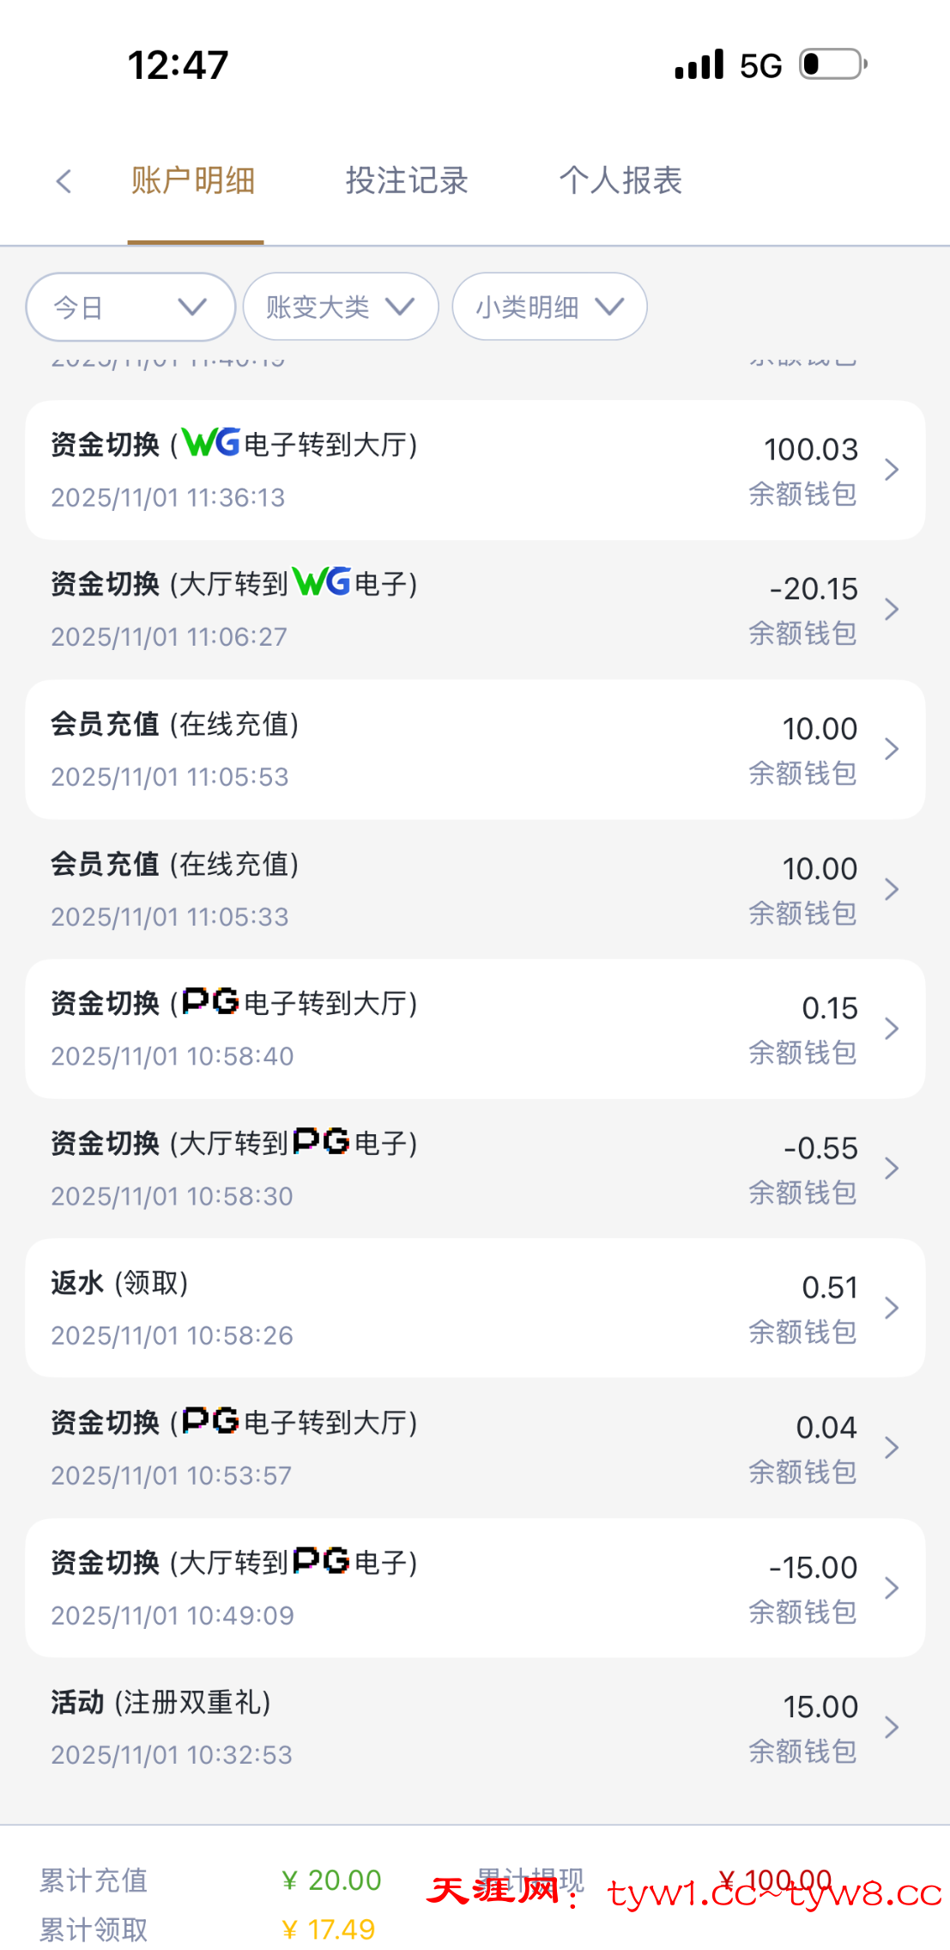
Task: Tap chevron on 0.15 PG transfer row
Action: 892,1029
